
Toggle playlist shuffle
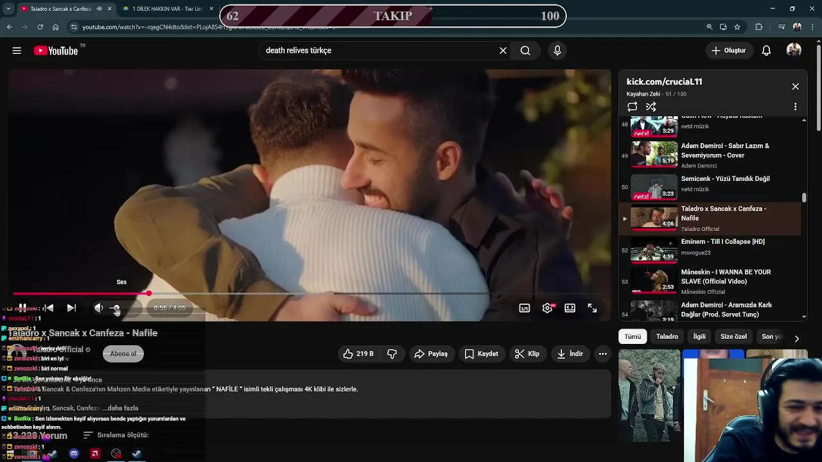point(651,107)
